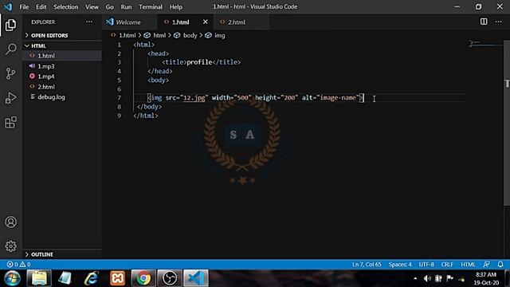Screen dimensions: 510x287
Task: Open the Source Control view
Action: pyautogui.click(x=10, y=73)
